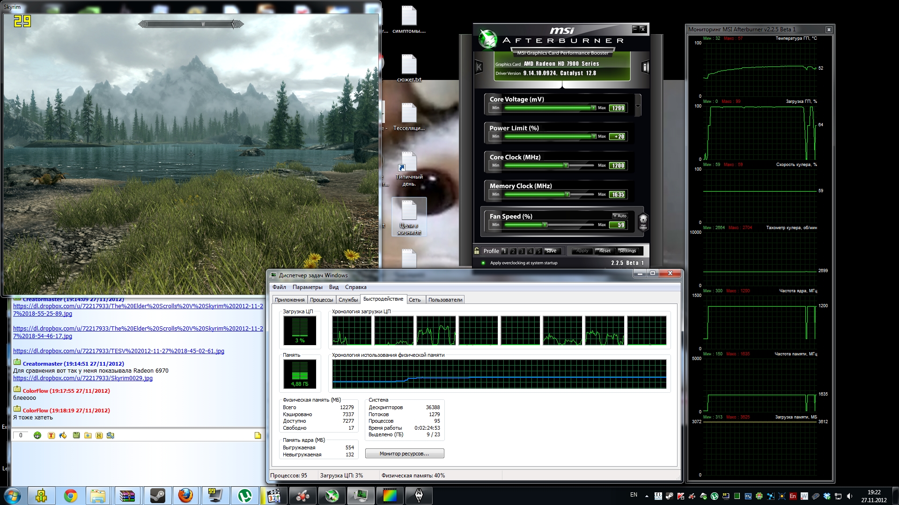Select the 'Цели в жизни.txt' desktop file
The image size is (899, 505).
tap(409, 216)
